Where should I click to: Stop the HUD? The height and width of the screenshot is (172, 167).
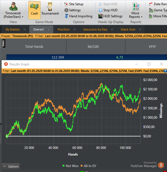point(108,10)
